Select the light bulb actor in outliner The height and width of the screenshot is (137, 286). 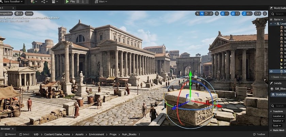(x=282, y=60)
